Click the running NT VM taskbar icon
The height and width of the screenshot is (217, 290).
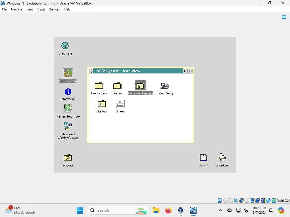click(x=193, y=210)
